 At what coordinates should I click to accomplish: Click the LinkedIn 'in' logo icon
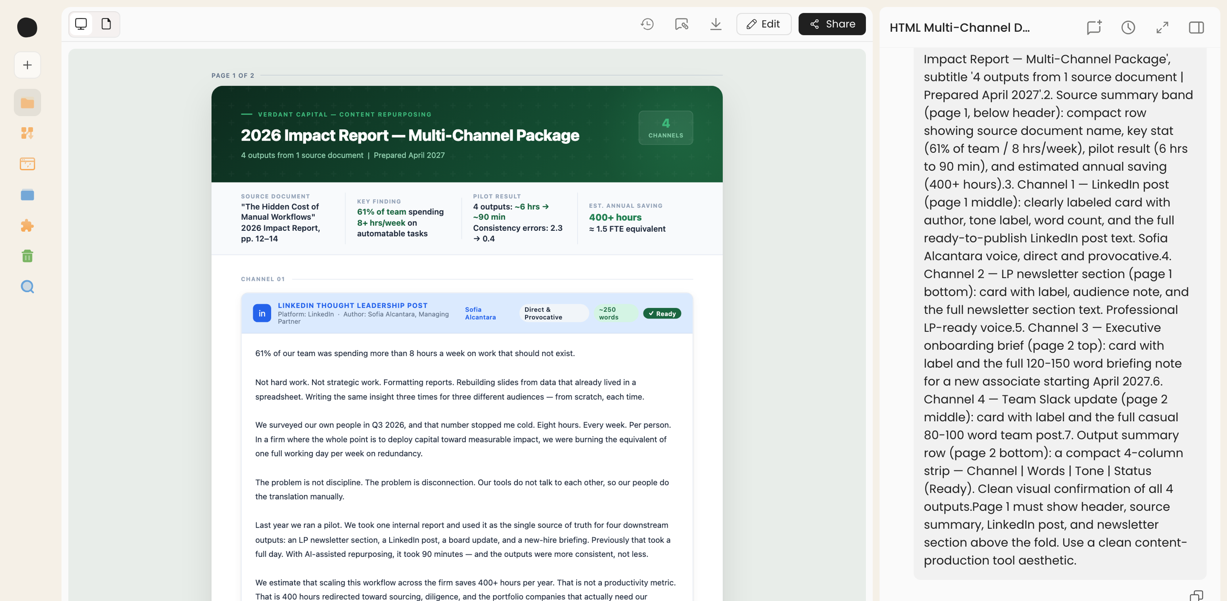[x=262, y=314]
